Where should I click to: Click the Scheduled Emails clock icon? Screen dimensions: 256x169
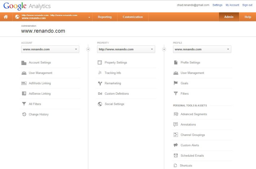[176, 155]
